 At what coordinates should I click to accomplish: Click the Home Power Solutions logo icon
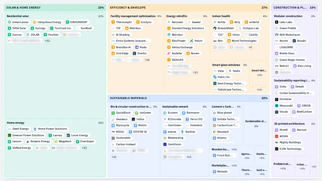tap(35, 129)
